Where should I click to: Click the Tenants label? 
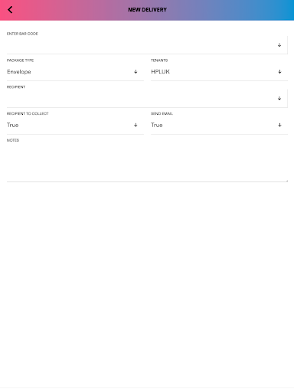tap(159, 60)
